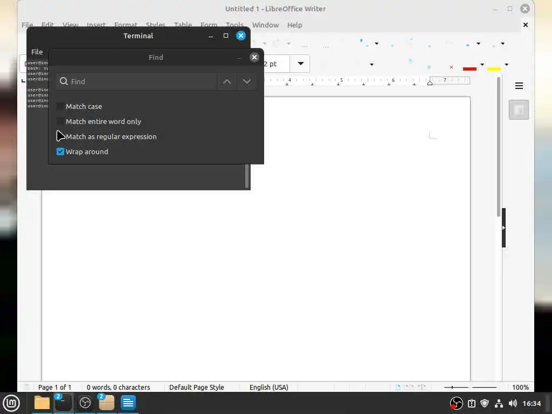Open the update manager shield tray icon
The image size is (552, 414).
[x=485, y=403]
